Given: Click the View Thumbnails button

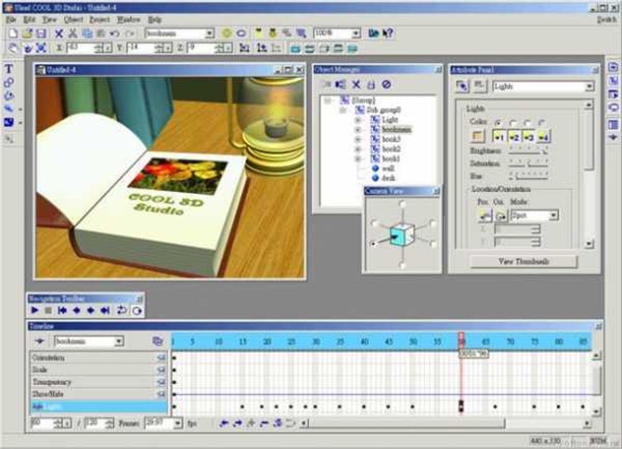Looking at the screenshot, I should coord(524,262).
